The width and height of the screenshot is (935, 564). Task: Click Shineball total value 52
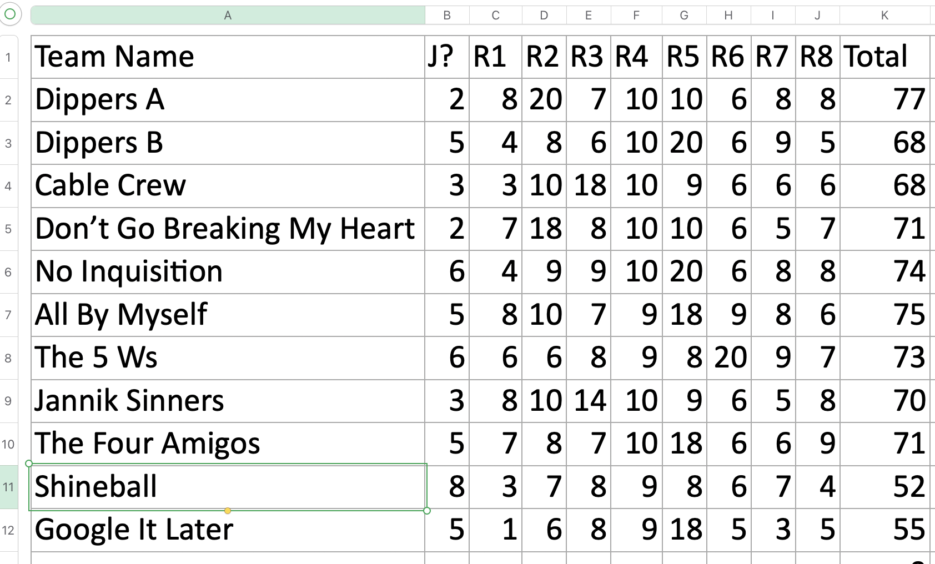click(884, 487)
